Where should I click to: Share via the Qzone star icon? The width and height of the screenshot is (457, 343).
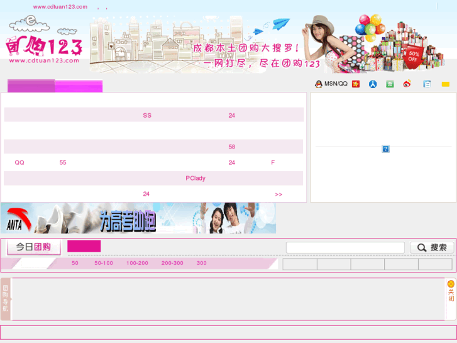click(356, 84)
